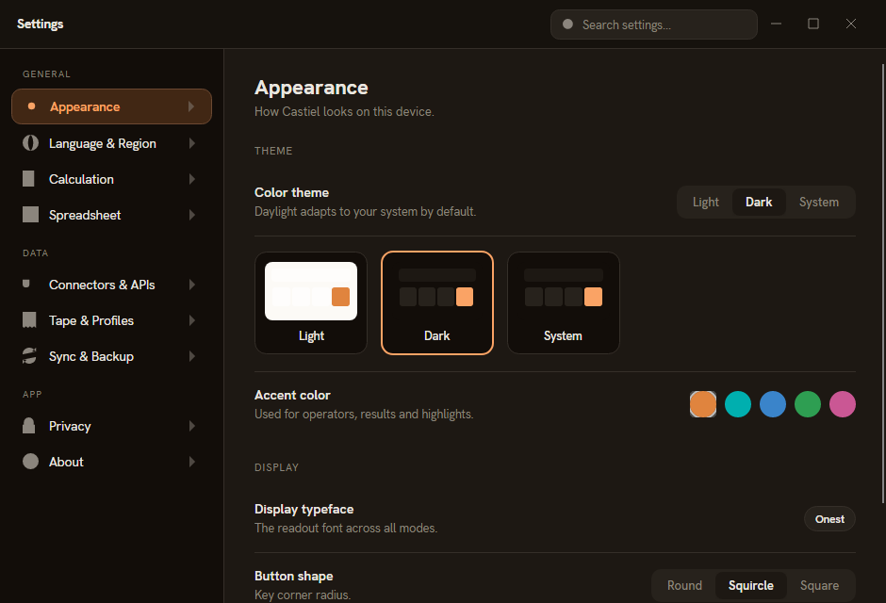Image resolution: width=886 pixels, height=603 pixels.
Task: Expand the Sync & Backup chevron arrow
Action: click(x=192, y=356)
